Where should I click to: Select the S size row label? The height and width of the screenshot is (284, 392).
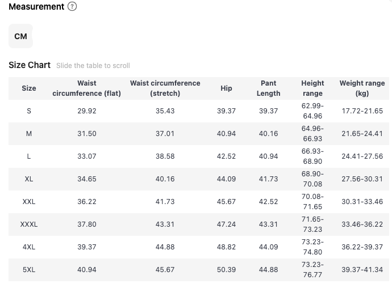click(x=29, y=111)
